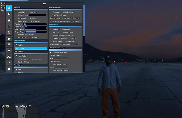Open the stacked cubes sidebar icon

pos(9,57)
